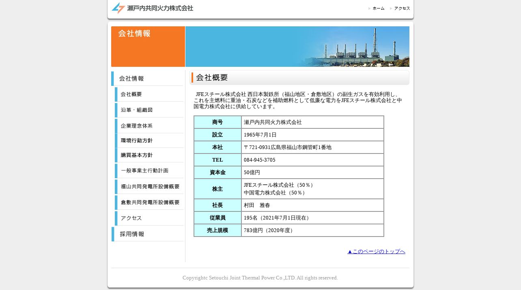Click the 195名（2021年7月1日現在） cell
Screen dimensions: 521x290
(312, 218)
